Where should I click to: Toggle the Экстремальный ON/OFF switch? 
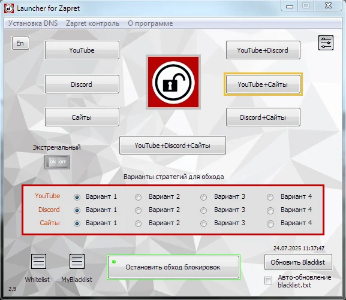click(x=57, y=162)
